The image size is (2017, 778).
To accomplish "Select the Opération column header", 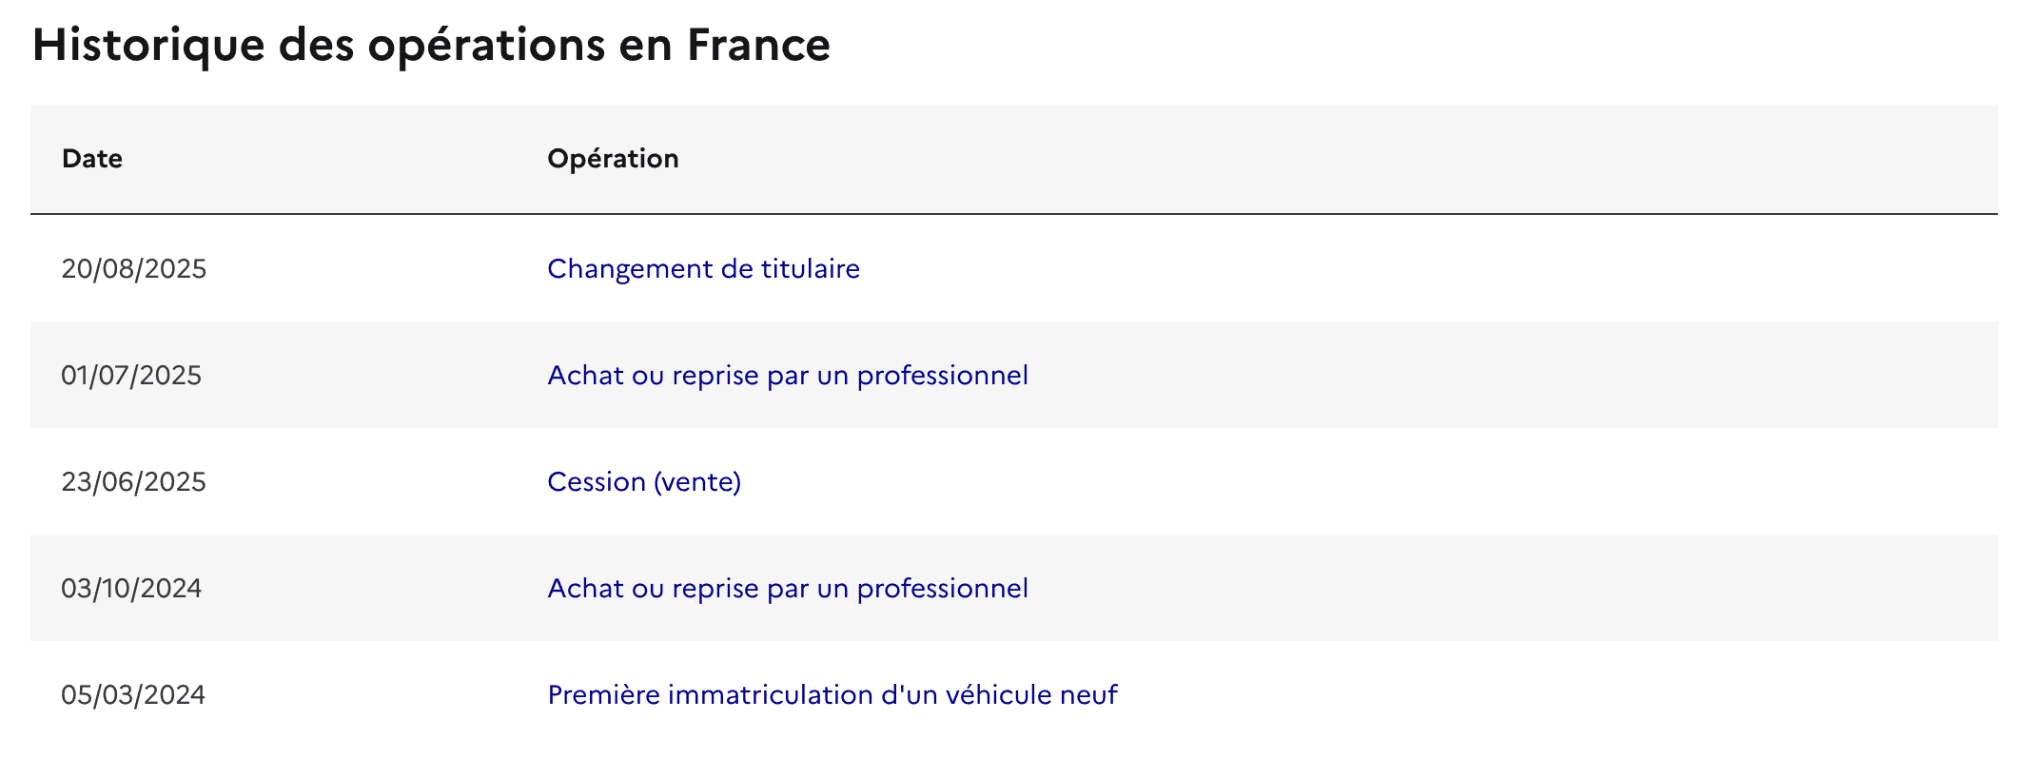I will 613,159.
